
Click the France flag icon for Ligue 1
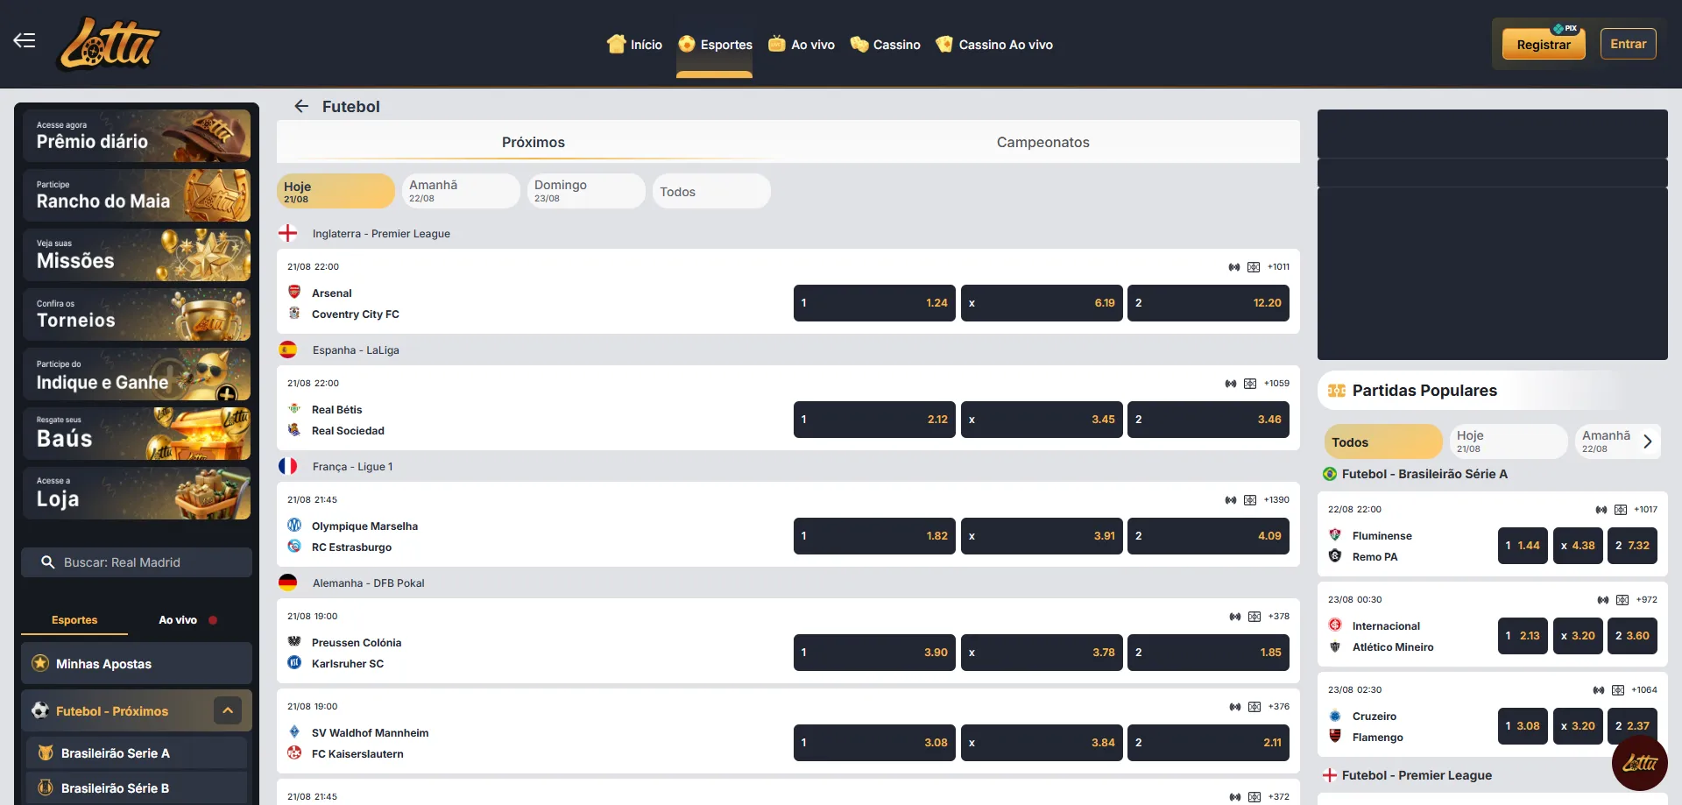tap(287, 467)
